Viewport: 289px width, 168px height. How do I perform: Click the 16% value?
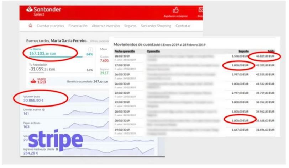90,70
